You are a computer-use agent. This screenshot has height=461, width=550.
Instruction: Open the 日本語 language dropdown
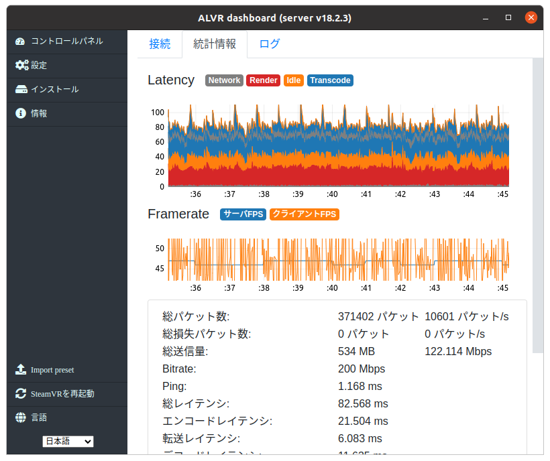tap(68, 441)
